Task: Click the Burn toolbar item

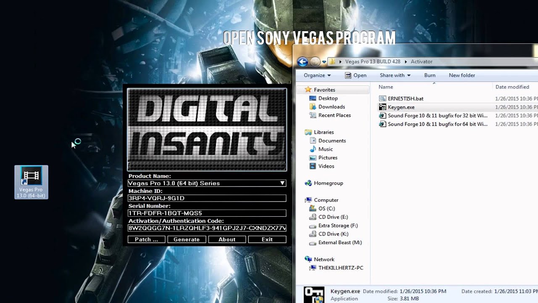Action: tap(430, 75)
